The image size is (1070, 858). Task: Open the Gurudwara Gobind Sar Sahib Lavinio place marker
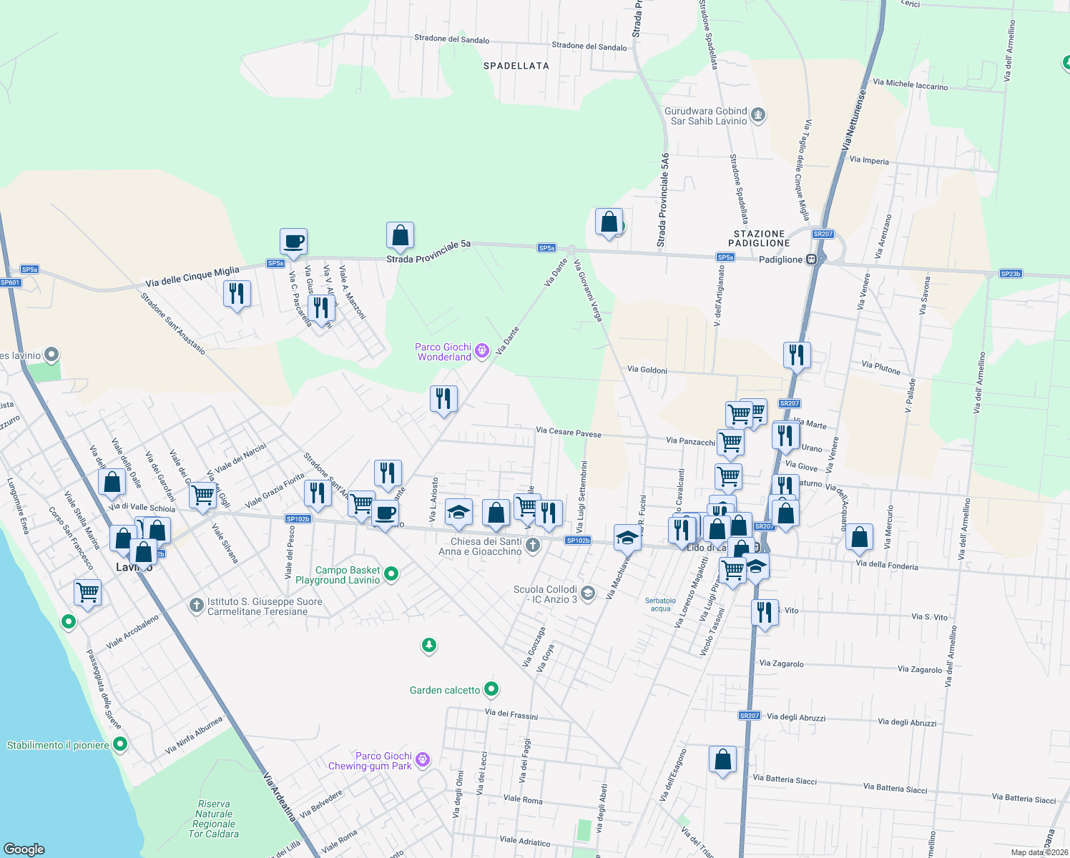[757, 114]
